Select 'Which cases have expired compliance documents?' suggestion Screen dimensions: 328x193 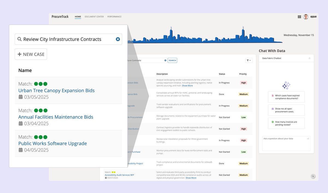286,97
